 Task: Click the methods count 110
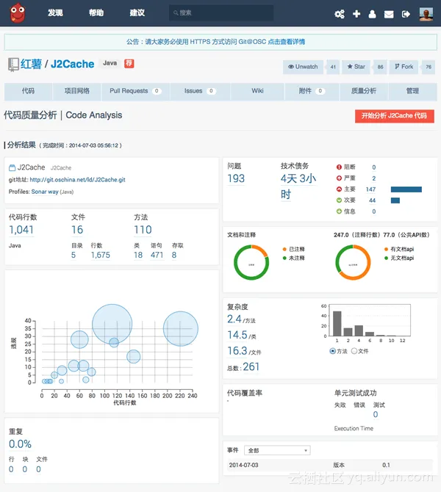pyautogui.click(x=143, y=230)
